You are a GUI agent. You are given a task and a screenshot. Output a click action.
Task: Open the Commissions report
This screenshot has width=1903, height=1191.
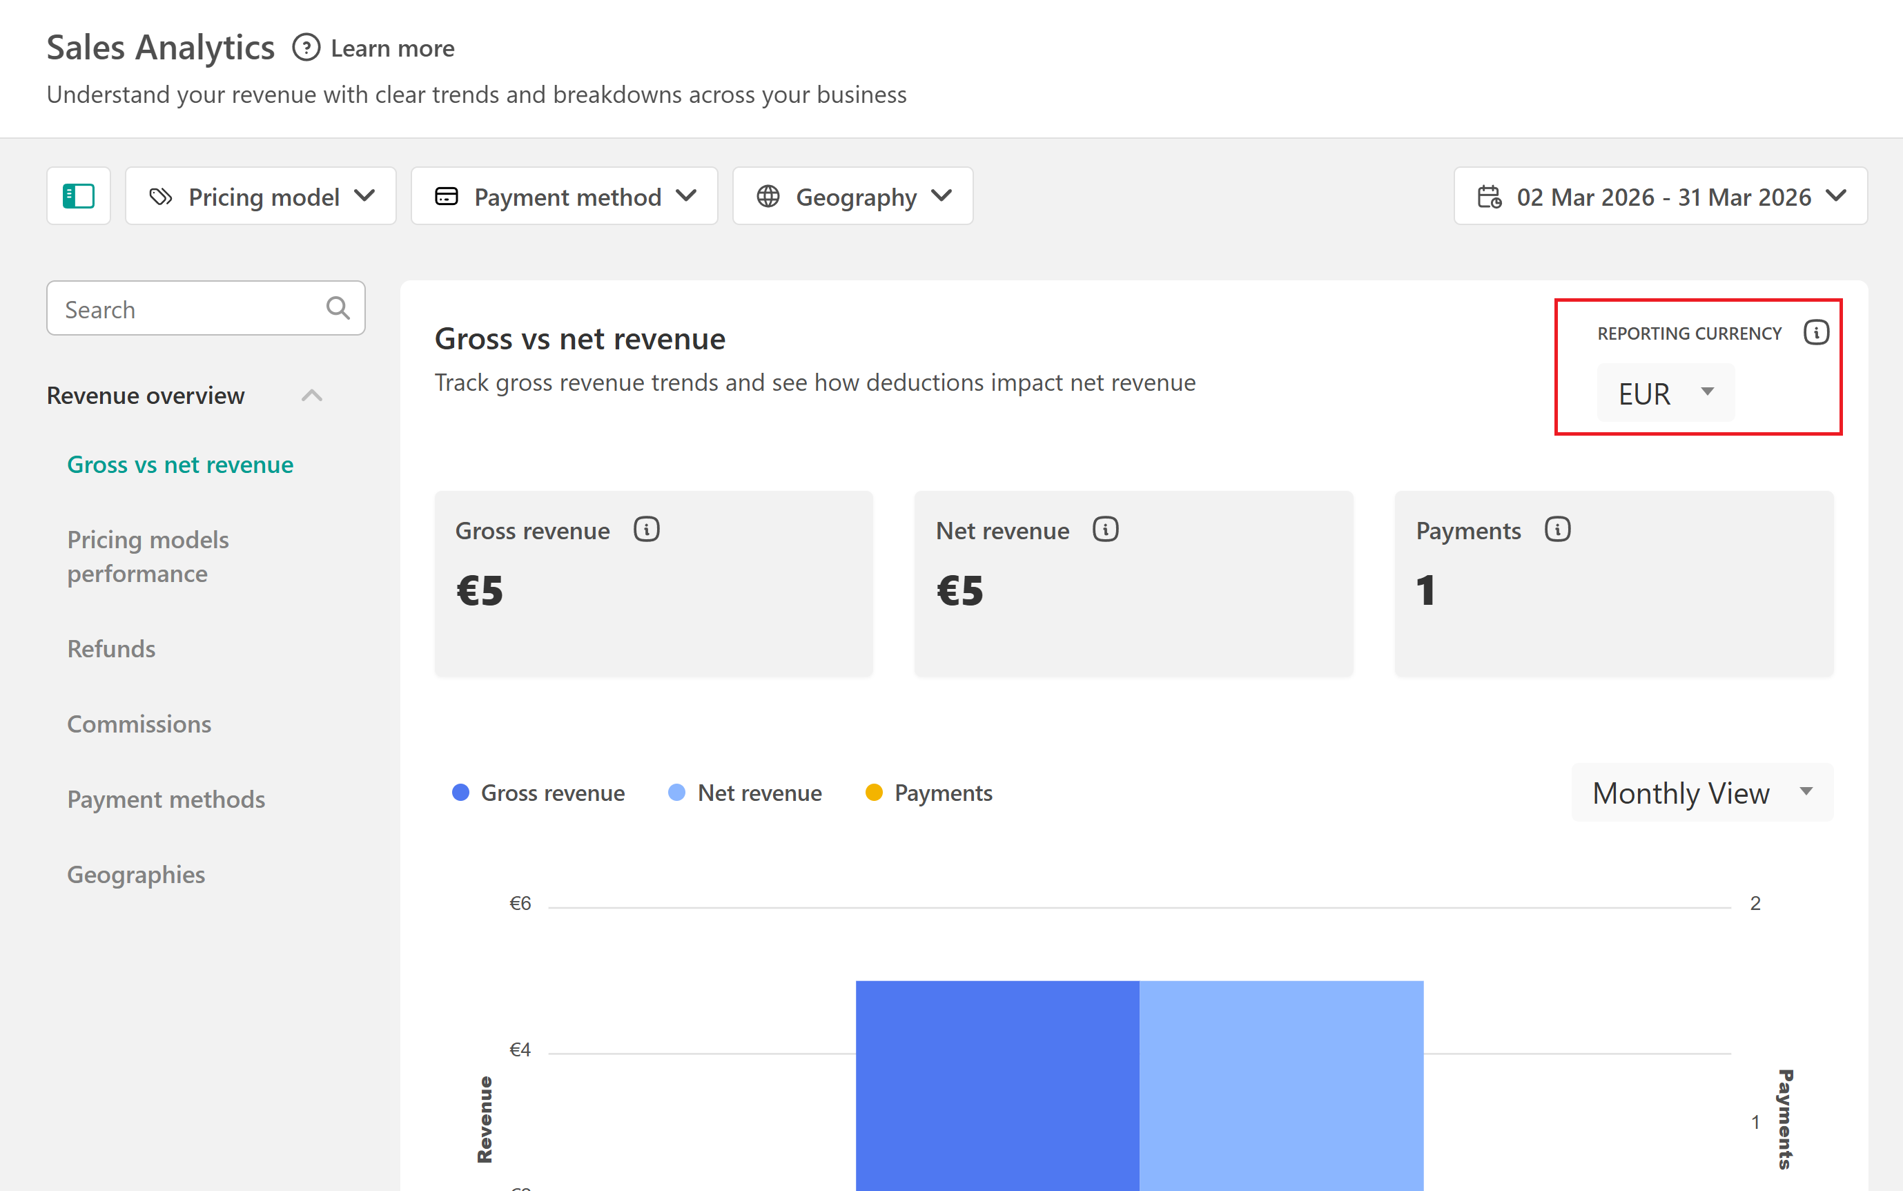139,723
